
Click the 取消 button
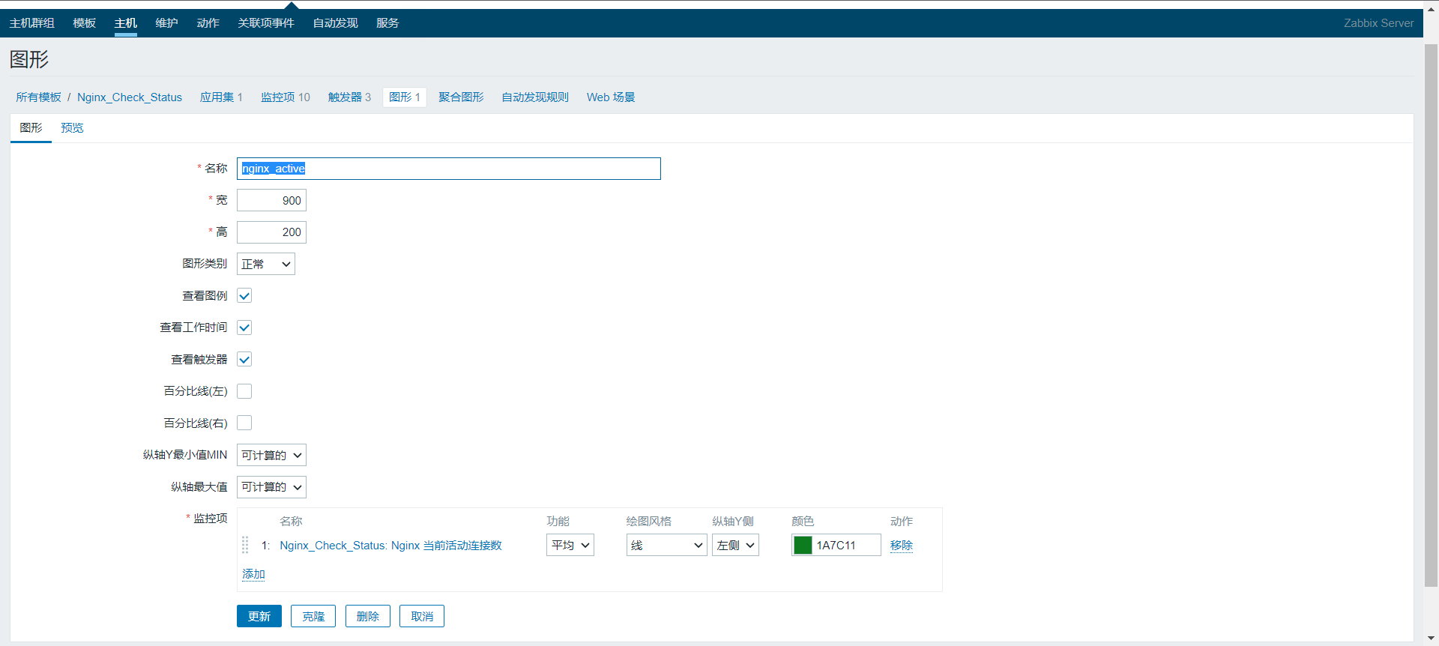point(422,616)
